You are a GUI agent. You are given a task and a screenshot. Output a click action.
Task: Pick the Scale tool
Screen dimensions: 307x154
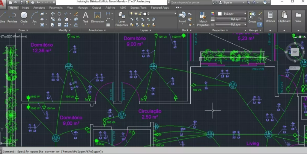[59, 25]
